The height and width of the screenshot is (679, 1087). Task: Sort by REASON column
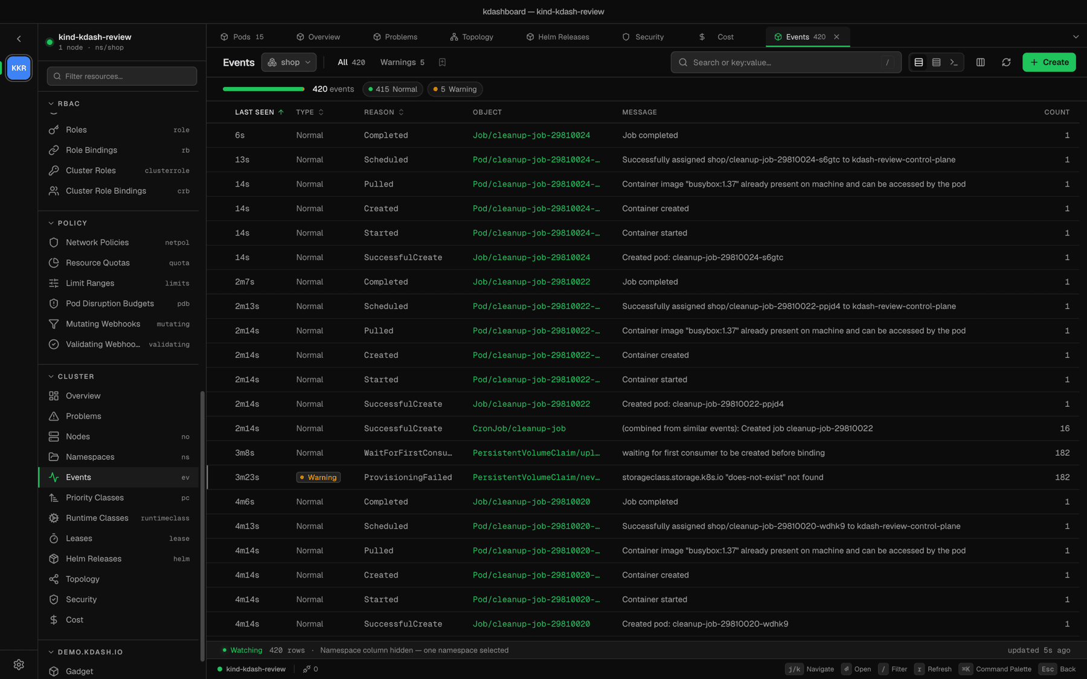pyautogui.click(x=384, y=112)
